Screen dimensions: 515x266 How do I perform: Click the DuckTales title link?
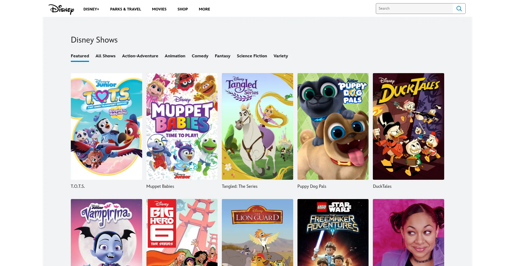382,186
